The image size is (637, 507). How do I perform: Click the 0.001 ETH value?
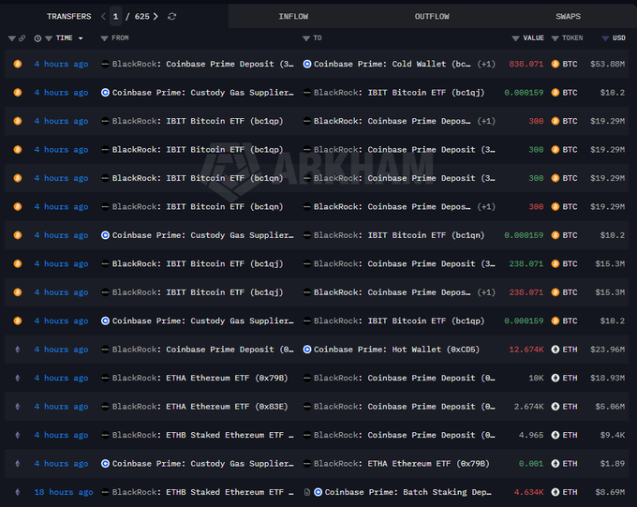pyautogui.click(x=531, y=464)
